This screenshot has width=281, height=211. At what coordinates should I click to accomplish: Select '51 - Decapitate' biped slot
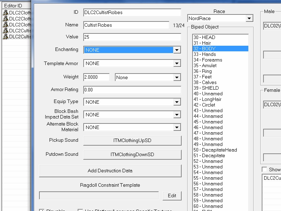pos(221,155)
